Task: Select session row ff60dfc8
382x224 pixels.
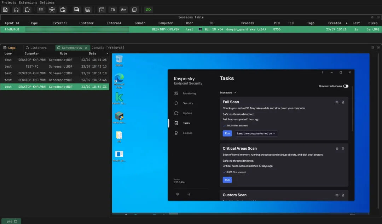Action: tap(191, 29)
